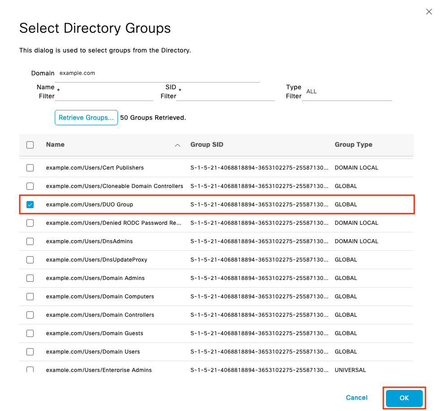
Task: Toggle the select-all header checkbox
Action: tap(30, 145)
